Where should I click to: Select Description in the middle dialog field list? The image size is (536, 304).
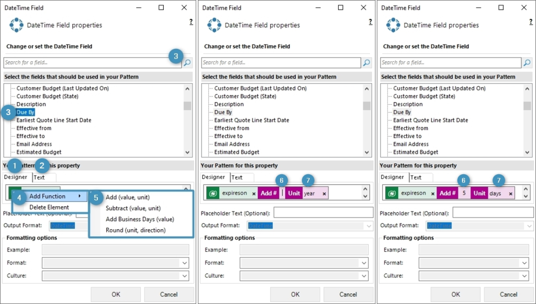(x=229, y=104)
